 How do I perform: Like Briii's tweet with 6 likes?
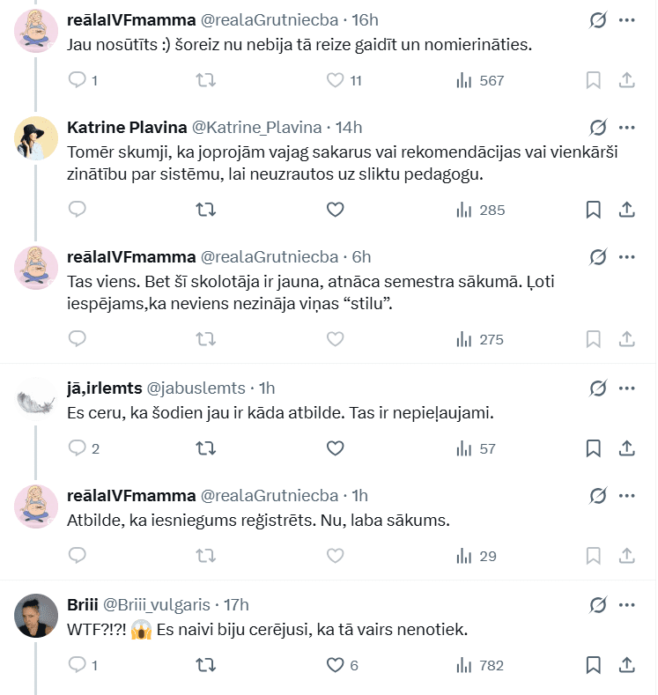[x=335, y=665]
